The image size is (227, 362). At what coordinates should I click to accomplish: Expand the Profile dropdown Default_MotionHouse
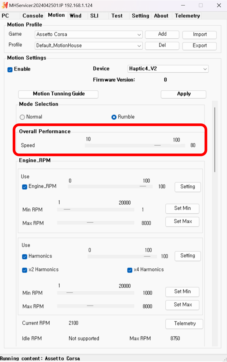(x=89, y=46)
